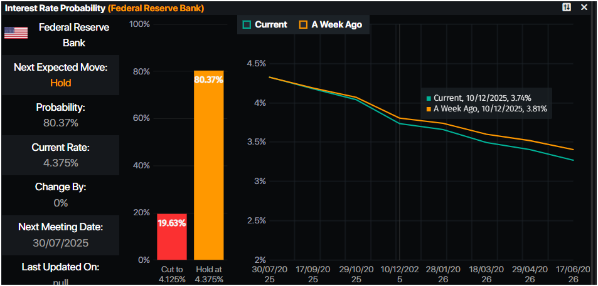598x286 pixels.
Task: Click the Change By value 0%
Action: 61,203
